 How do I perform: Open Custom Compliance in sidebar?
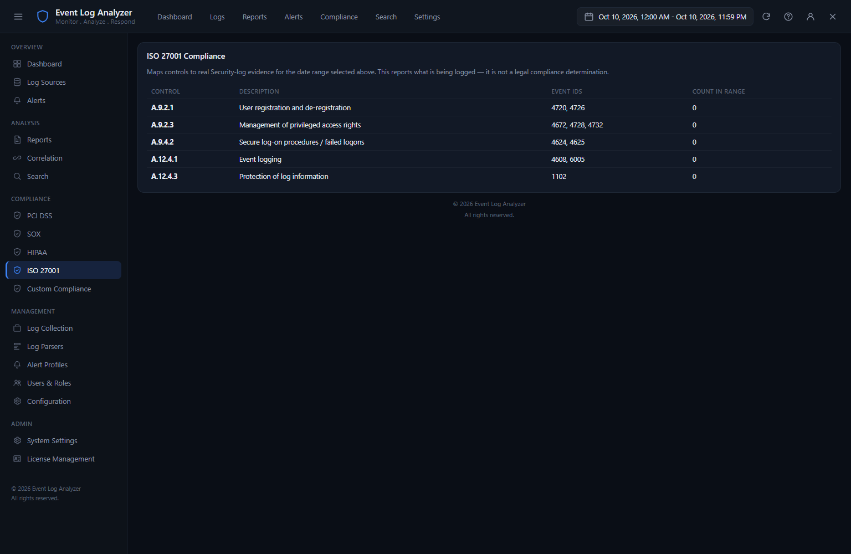pyautogui.click(x=63, y=289)
